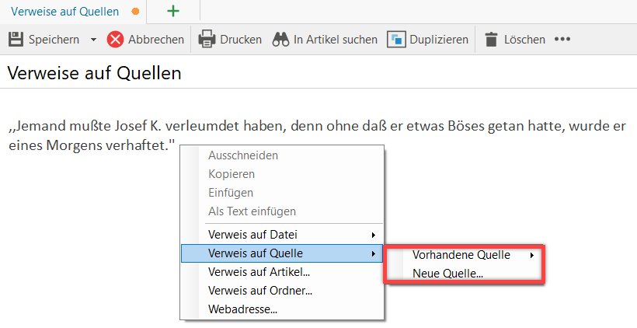
Task: Choose Verweis auf Ordner... menu entry
Action: pyautogui.click(x=259, y=291)
